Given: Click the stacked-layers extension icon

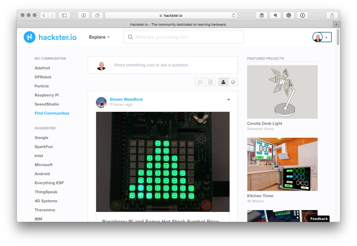Looking at the screenshot, I should (x=261, y=15).
